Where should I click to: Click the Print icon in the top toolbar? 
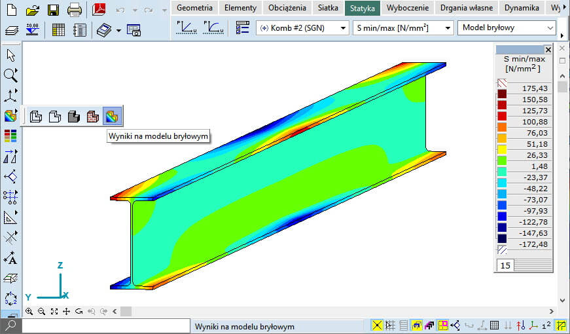tap(75, 10)
